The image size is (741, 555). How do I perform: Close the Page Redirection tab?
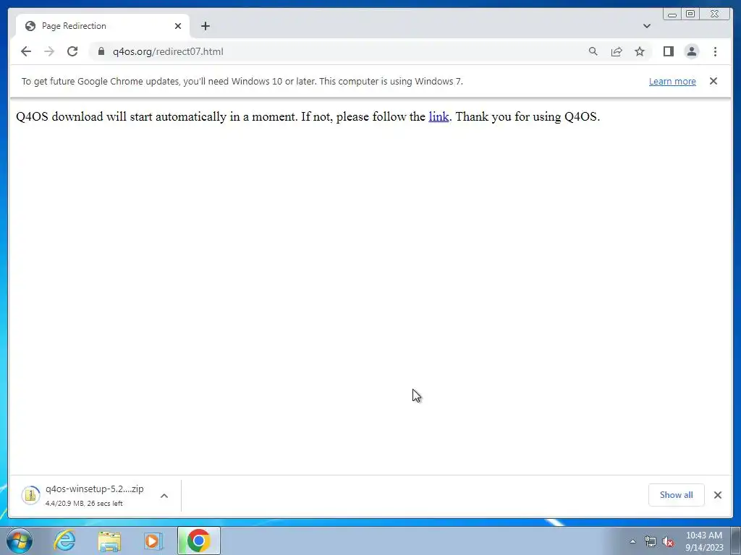click(178, 26)
